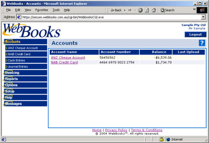This screenshot has width=209, height=143.
Task: Open ANZ Cheque Account in sidebar
Action: coord(26,48)
